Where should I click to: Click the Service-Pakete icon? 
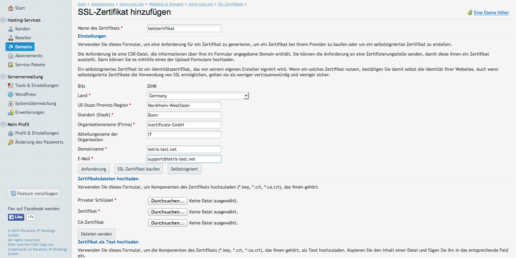click(11, 65)
